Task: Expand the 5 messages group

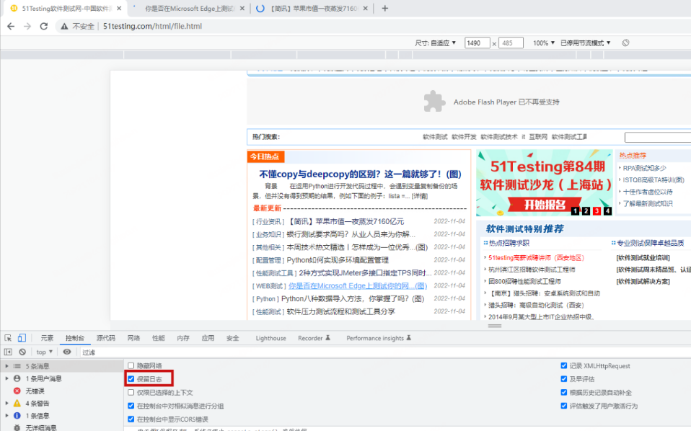Action: point(6,366)
